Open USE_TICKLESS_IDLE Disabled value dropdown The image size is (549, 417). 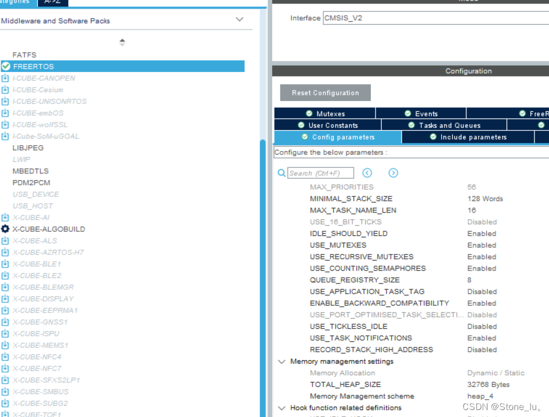click(x=482, y=326)
